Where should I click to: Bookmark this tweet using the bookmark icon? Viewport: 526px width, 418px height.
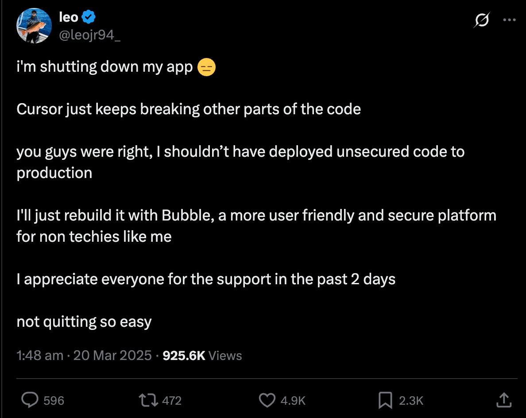click(385, 400)
